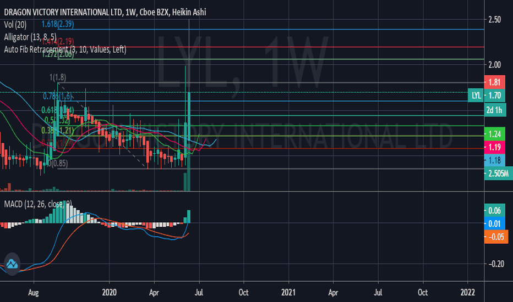Viewport: 513px width, 302px height.
Task: Click the 2.505M volume label
Action: (x=498, y=174)
